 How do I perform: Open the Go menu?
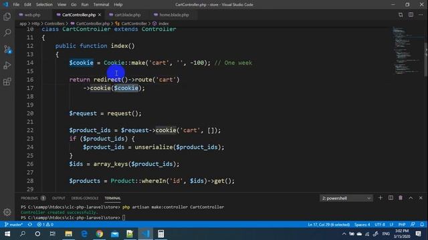[74, 5]
